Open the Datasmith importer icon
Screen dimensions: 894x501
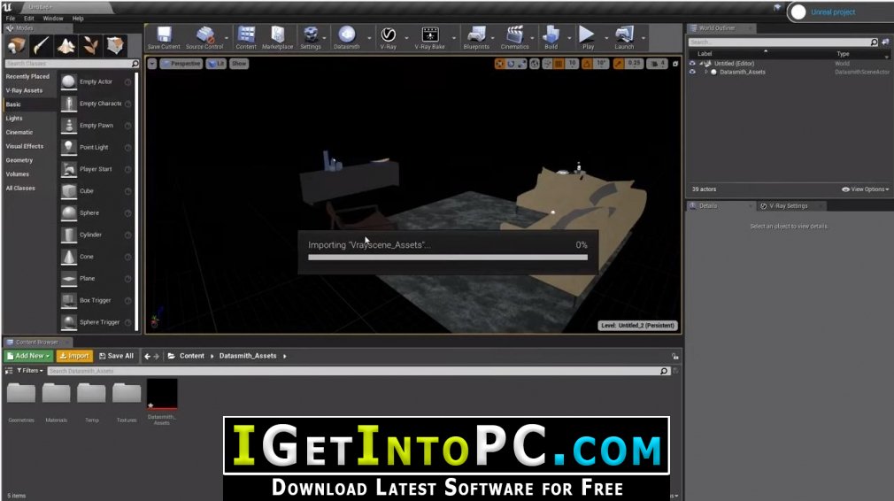click(347, 37)
